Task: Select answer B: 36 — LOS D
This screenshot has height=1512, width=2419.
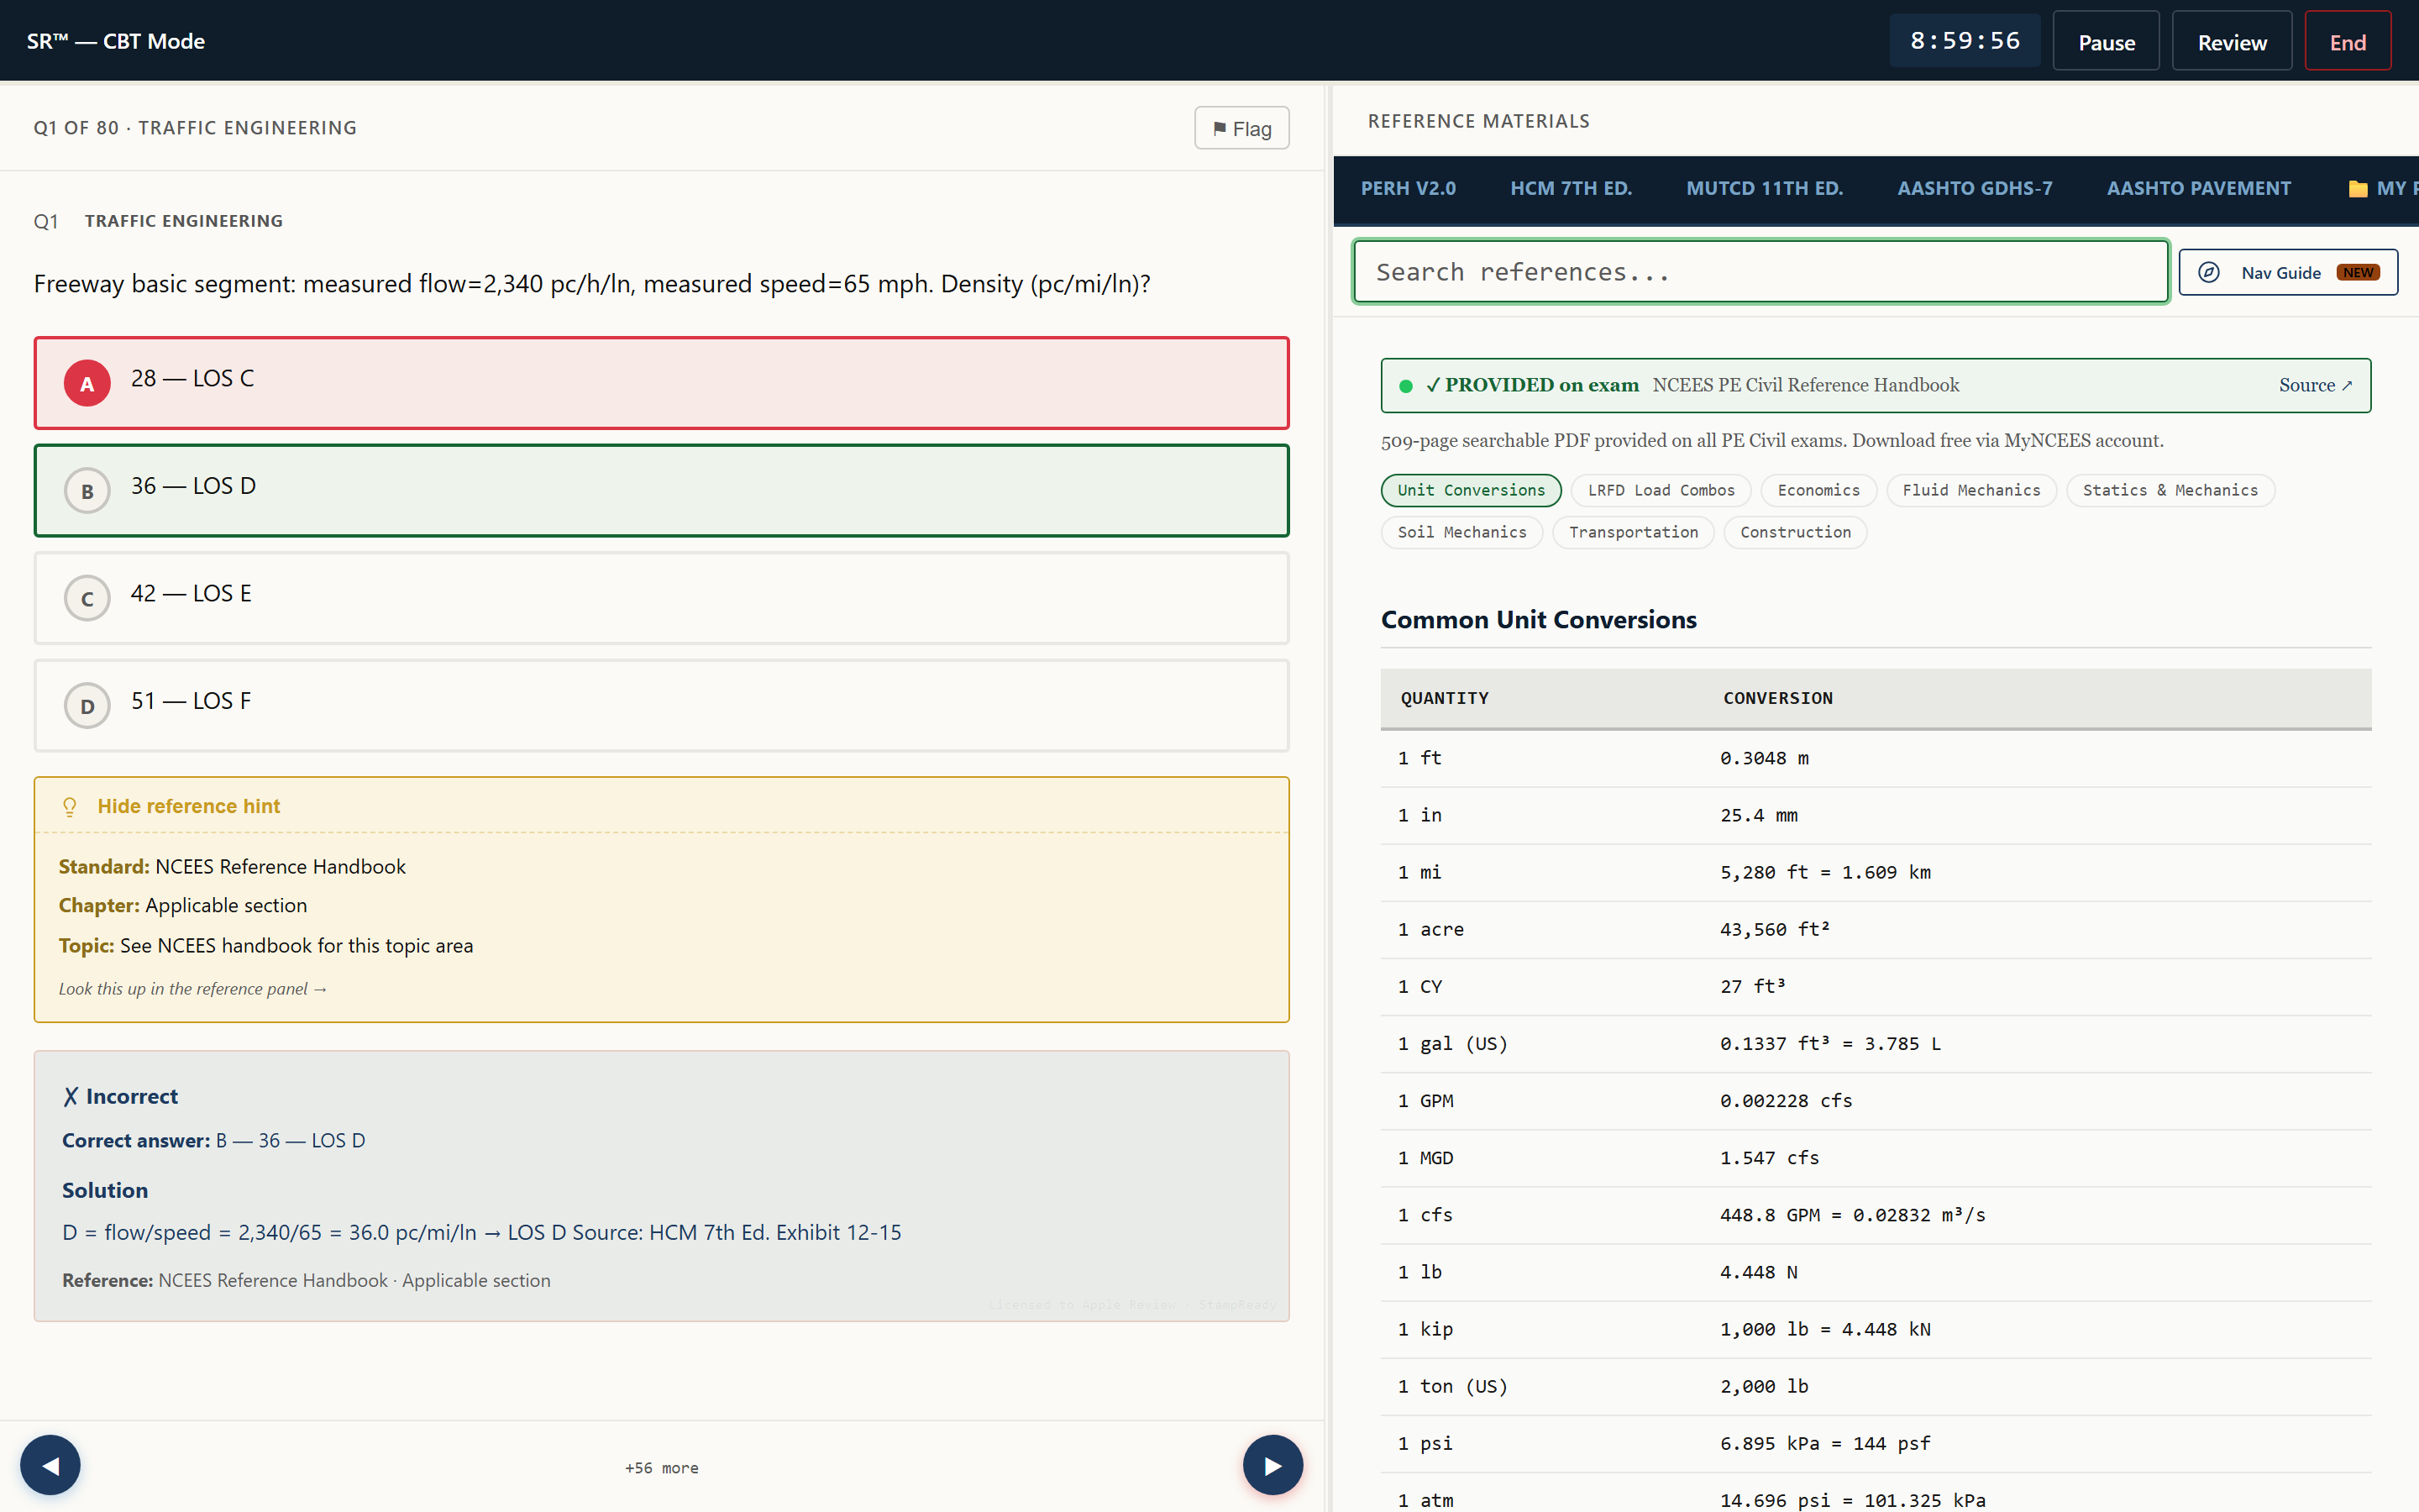Action: [x=662, y=491]
